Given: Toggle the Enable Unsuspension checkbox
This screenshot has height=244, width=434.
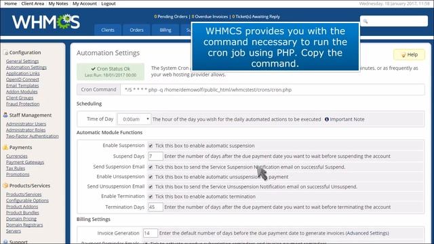Looking at the screenshot, I should click(x=151, y=177).
